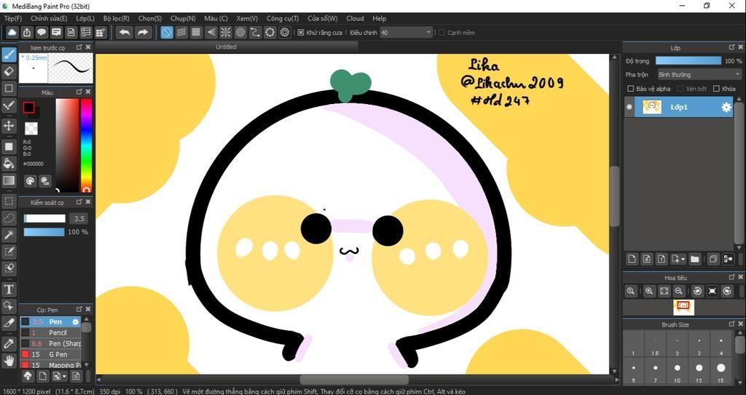Choose the Text tool
The width and height of the screenshot is (746, 395).
9,290
